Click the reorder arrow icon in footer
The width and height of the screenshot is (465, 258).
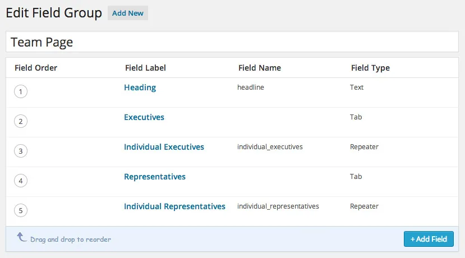[x=22, y=238]
